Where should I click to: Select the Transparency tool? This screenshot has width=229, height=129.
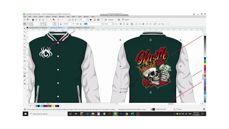click(25, 76)
